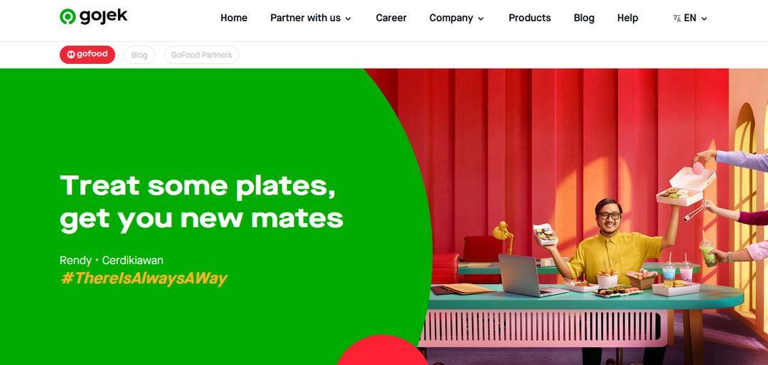Click the Gojek logo icon

point(68,16)
